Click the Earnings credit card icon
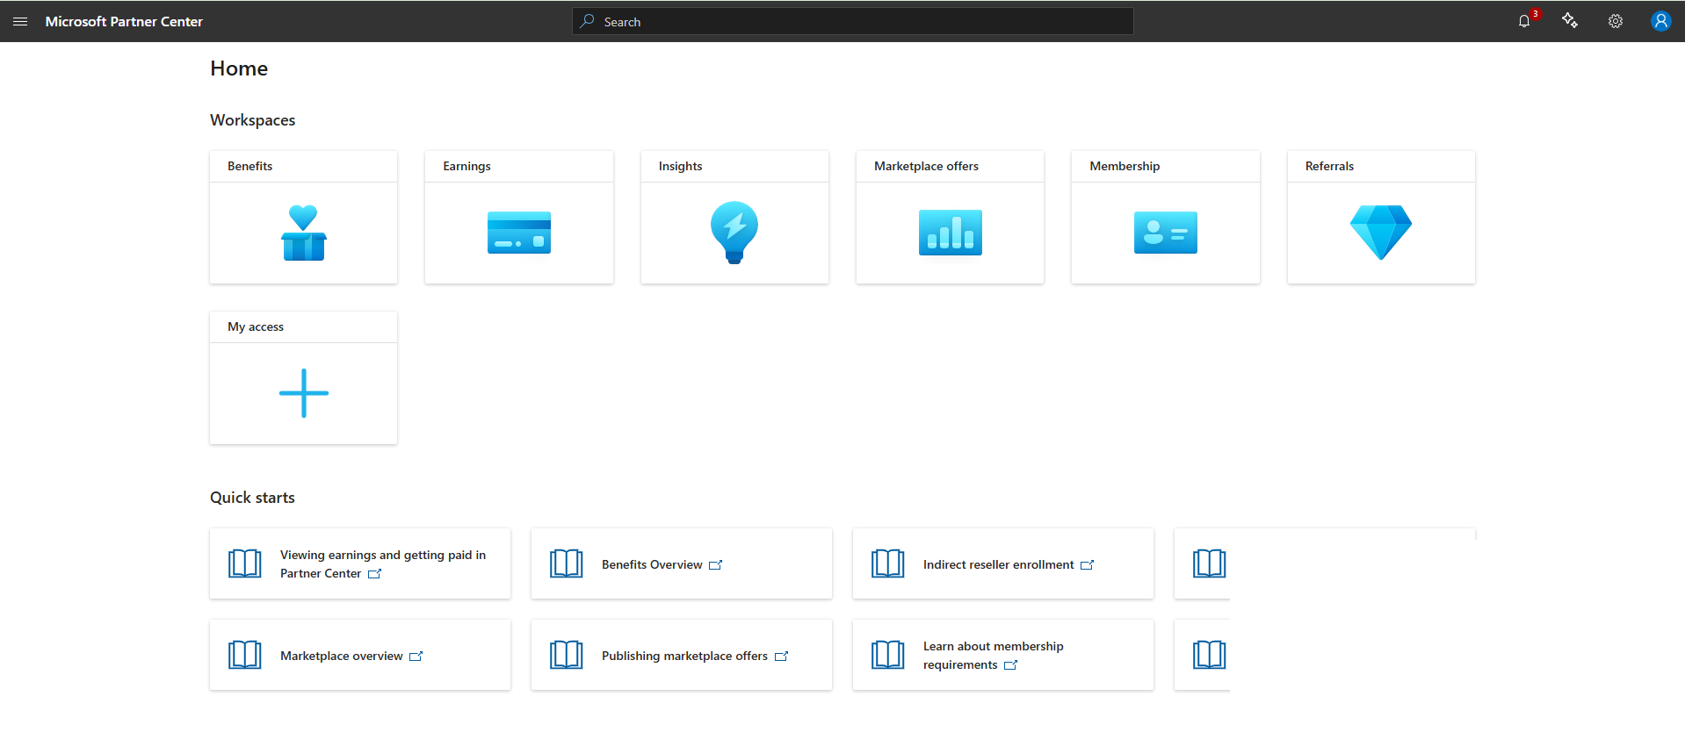Screen dimensions: 1685x732 tap(519, 233)
